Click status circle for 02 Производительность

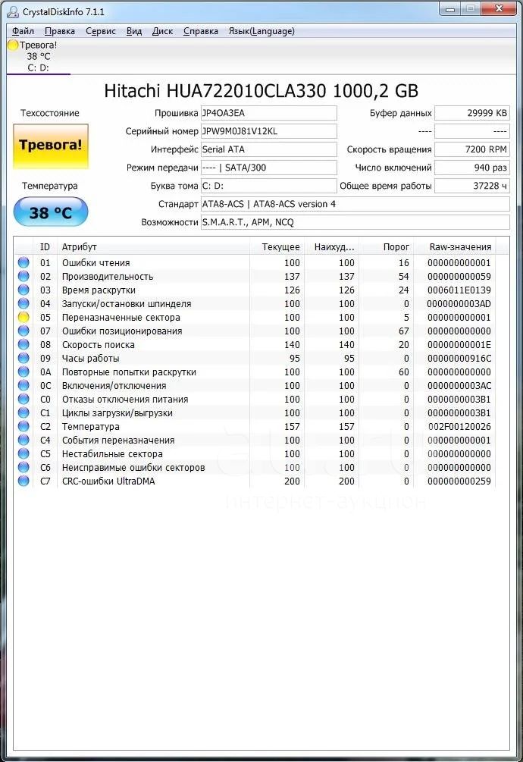pos(23,276)
